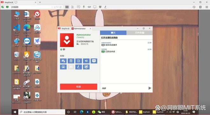210x115 pixels.
Task: Open the address book icon at top right
Action: (200, 7)
